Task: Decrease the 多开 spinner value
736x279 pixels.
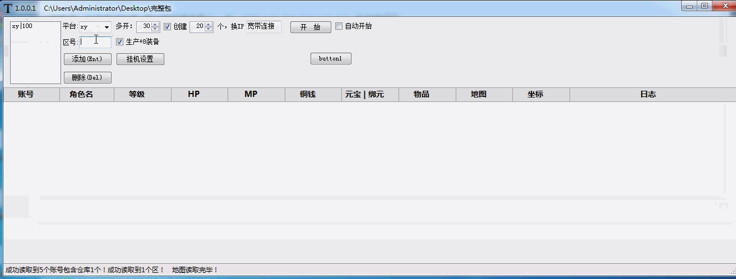Action: pyautogui.click(x=156, y=29)
